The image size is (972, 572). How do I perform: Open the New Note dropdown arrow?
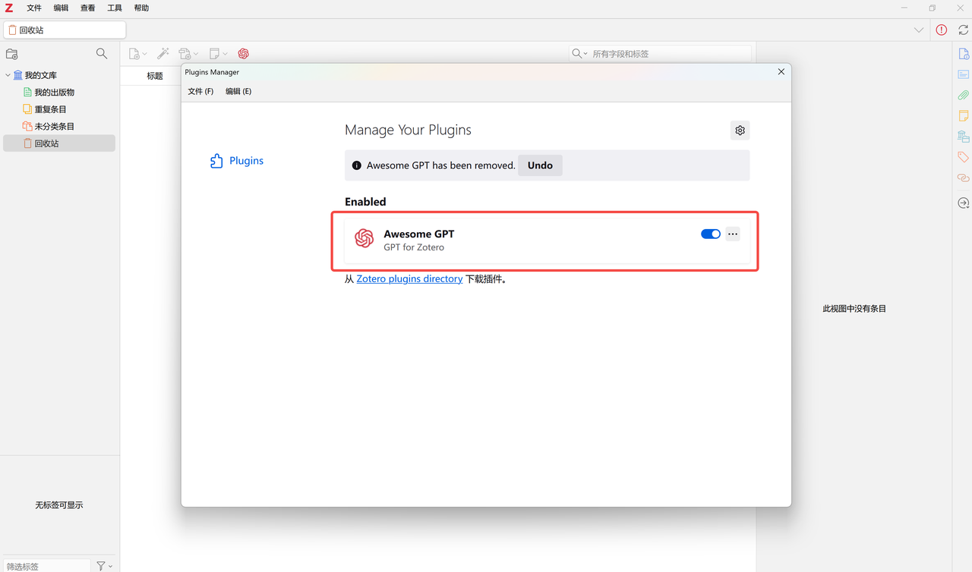[x=225, y=55]
